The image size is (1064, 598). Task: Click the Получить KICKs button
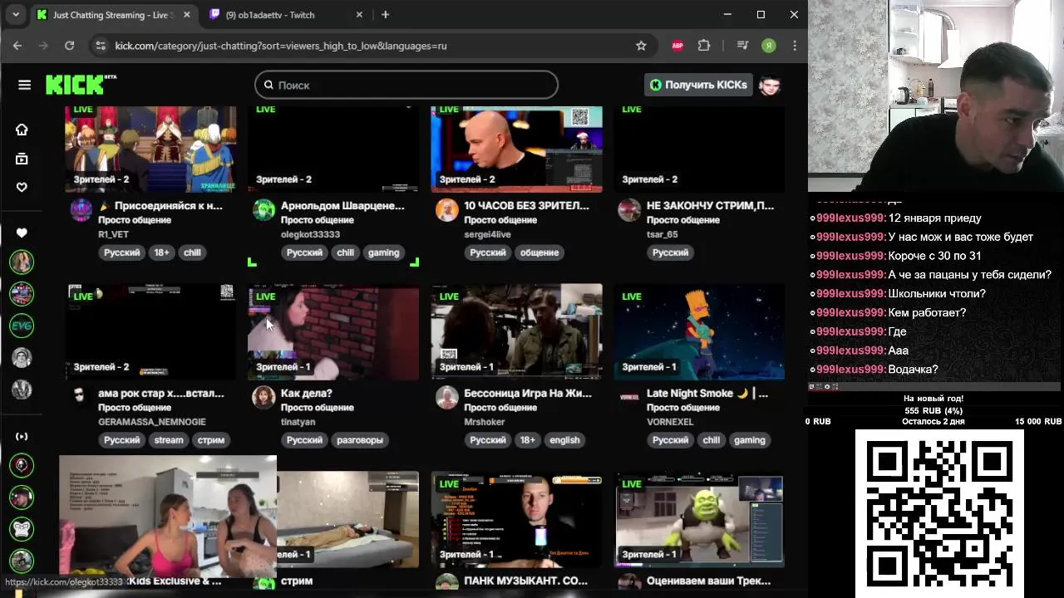click(698, 85)
